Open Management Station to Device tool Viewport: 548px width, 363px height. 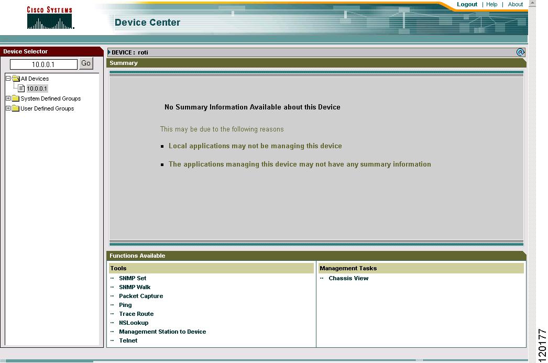[162, 332]
